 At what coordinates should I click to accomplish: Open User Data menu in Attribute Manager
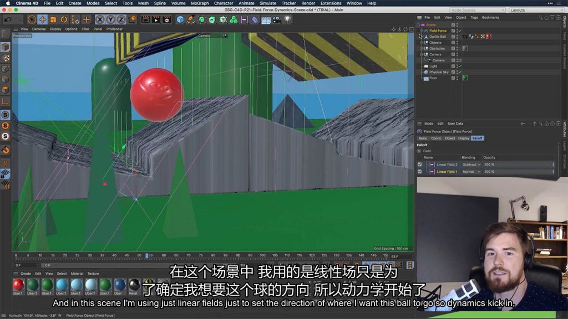coord(455,124)
